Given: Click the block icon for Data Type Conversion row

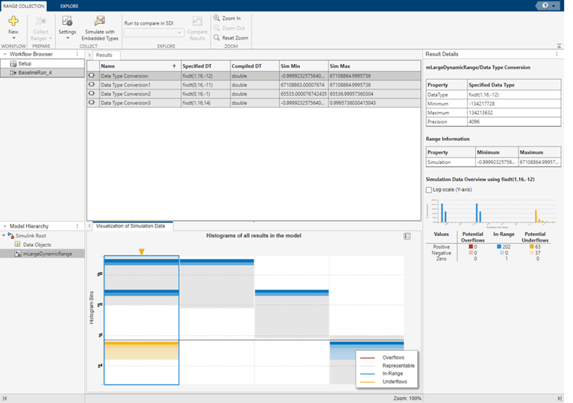Looking at the screenshot, I should click(x=91, y=75).
